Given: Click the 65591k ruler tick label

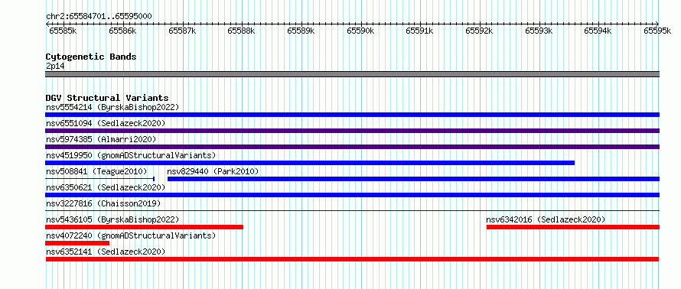Looking at the screenshot, I should pos(420,31).
